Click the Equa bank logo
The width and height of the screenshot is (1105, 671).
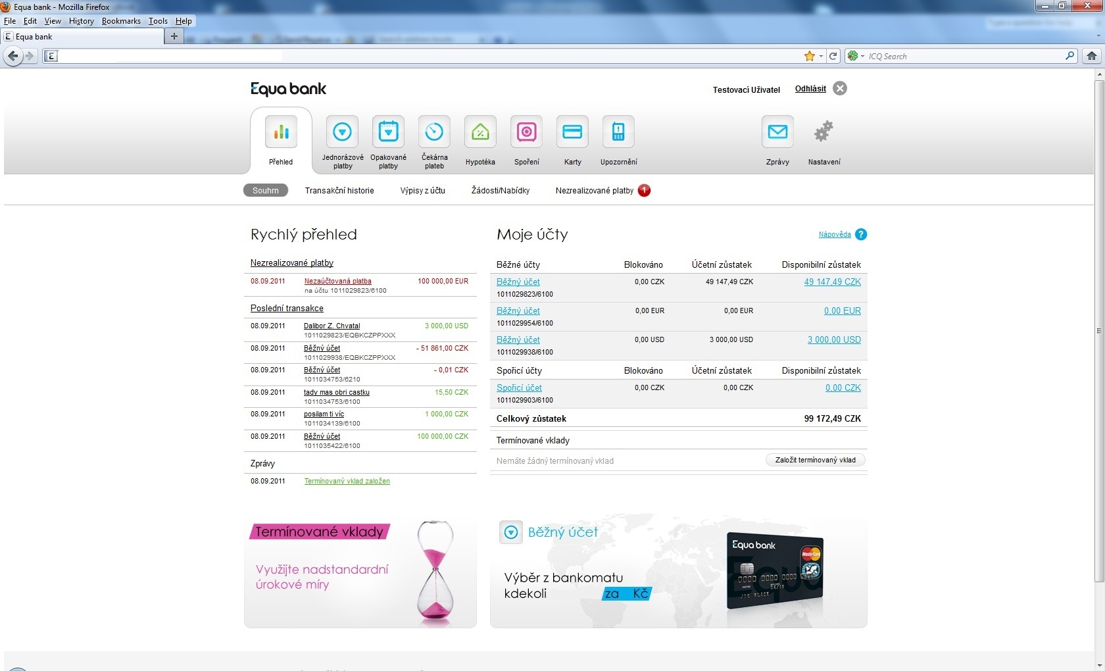(288, 89)
